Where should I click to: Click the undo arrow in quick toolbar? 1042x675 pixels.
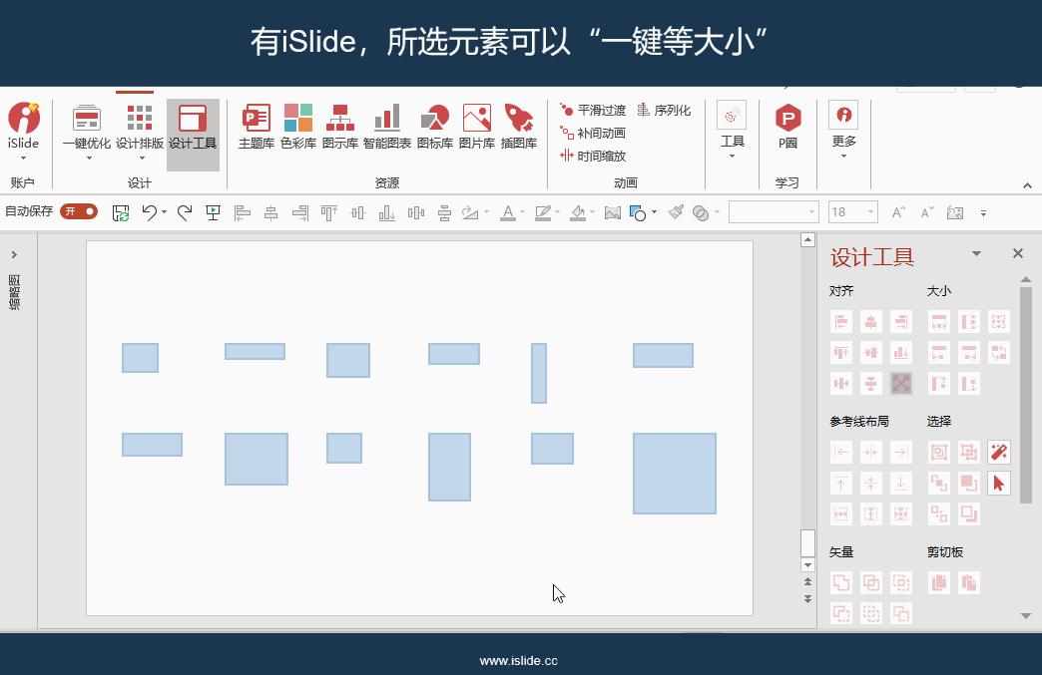click(x=150, y=212)
